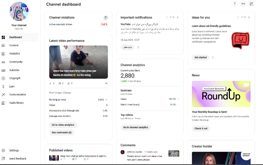The height and width of the screenshot is (165, 263).
Task: Click the views stat icon under latest video
Action: [x=50, y=83]
